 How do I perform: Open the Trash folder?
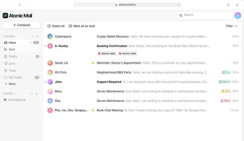coord(22,71)
